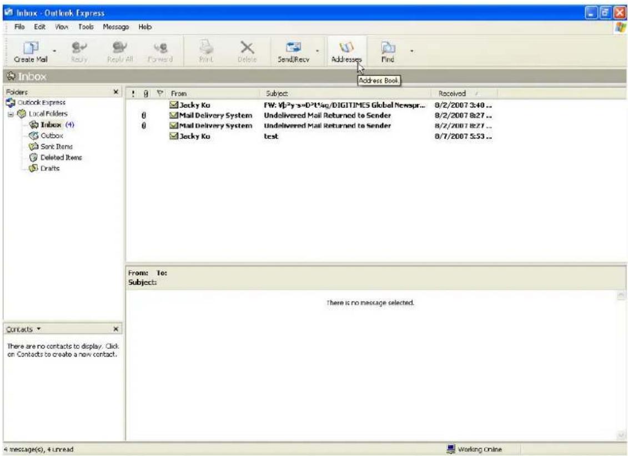Sort messages by Subject column
The height and width of the screenshot is (456, 628).
tap(345, 94)
